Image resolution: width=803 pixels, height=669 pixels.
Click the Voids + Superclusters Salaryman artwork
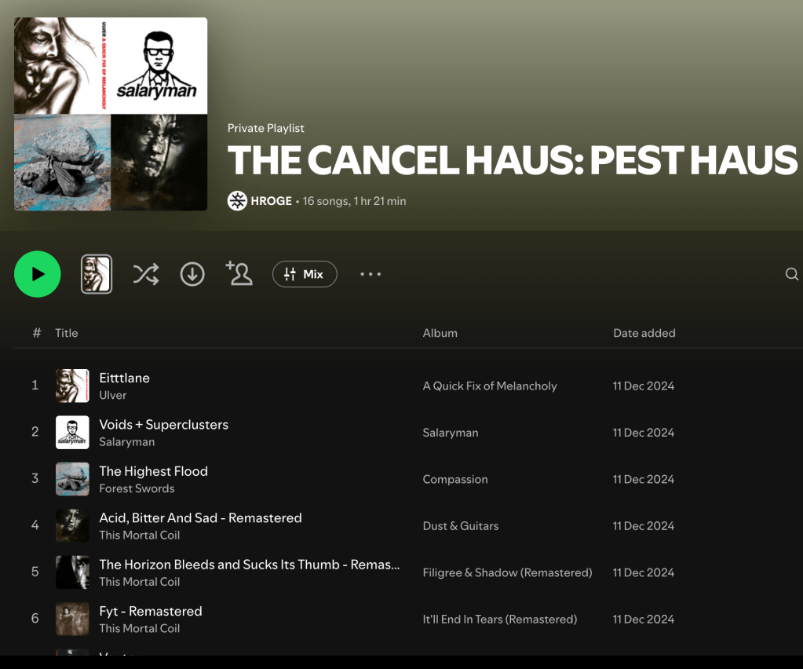coord(72,433)
